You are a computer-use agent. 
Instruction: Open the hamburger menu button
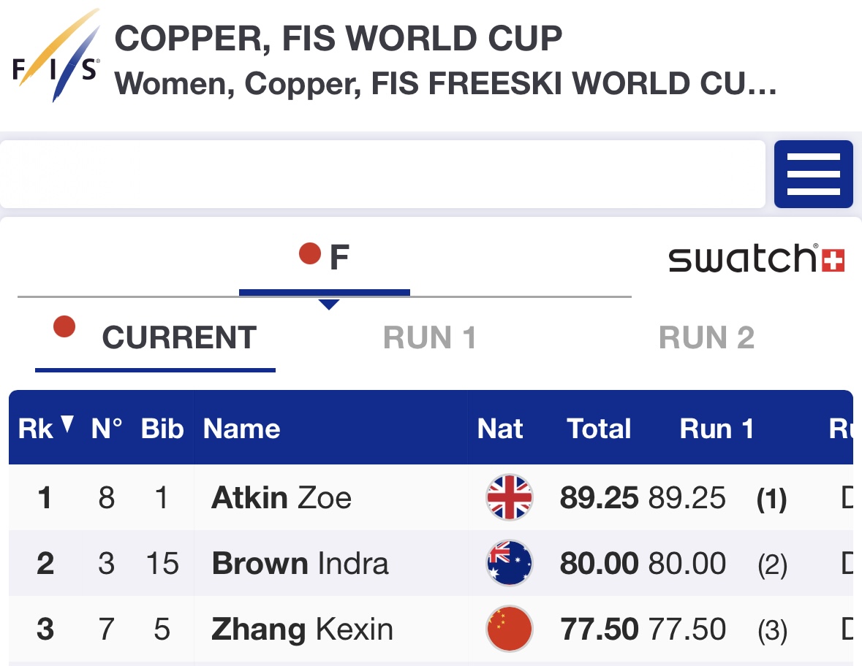813,174
